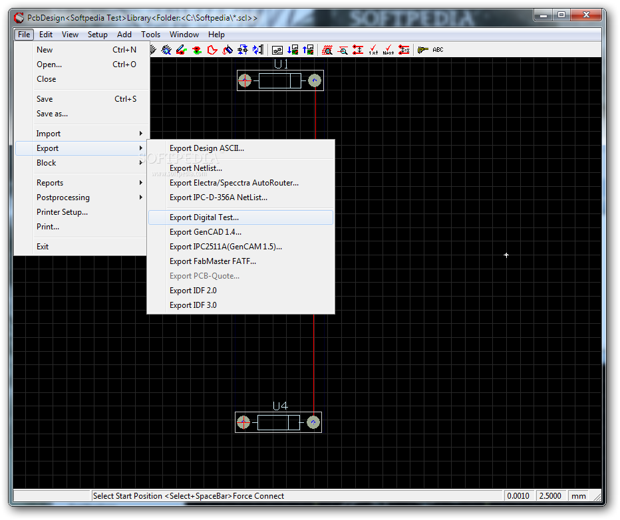The width and height of the screenshot is (620, 520).
Task: Click U1's right round pad
Action: [315, 80]
